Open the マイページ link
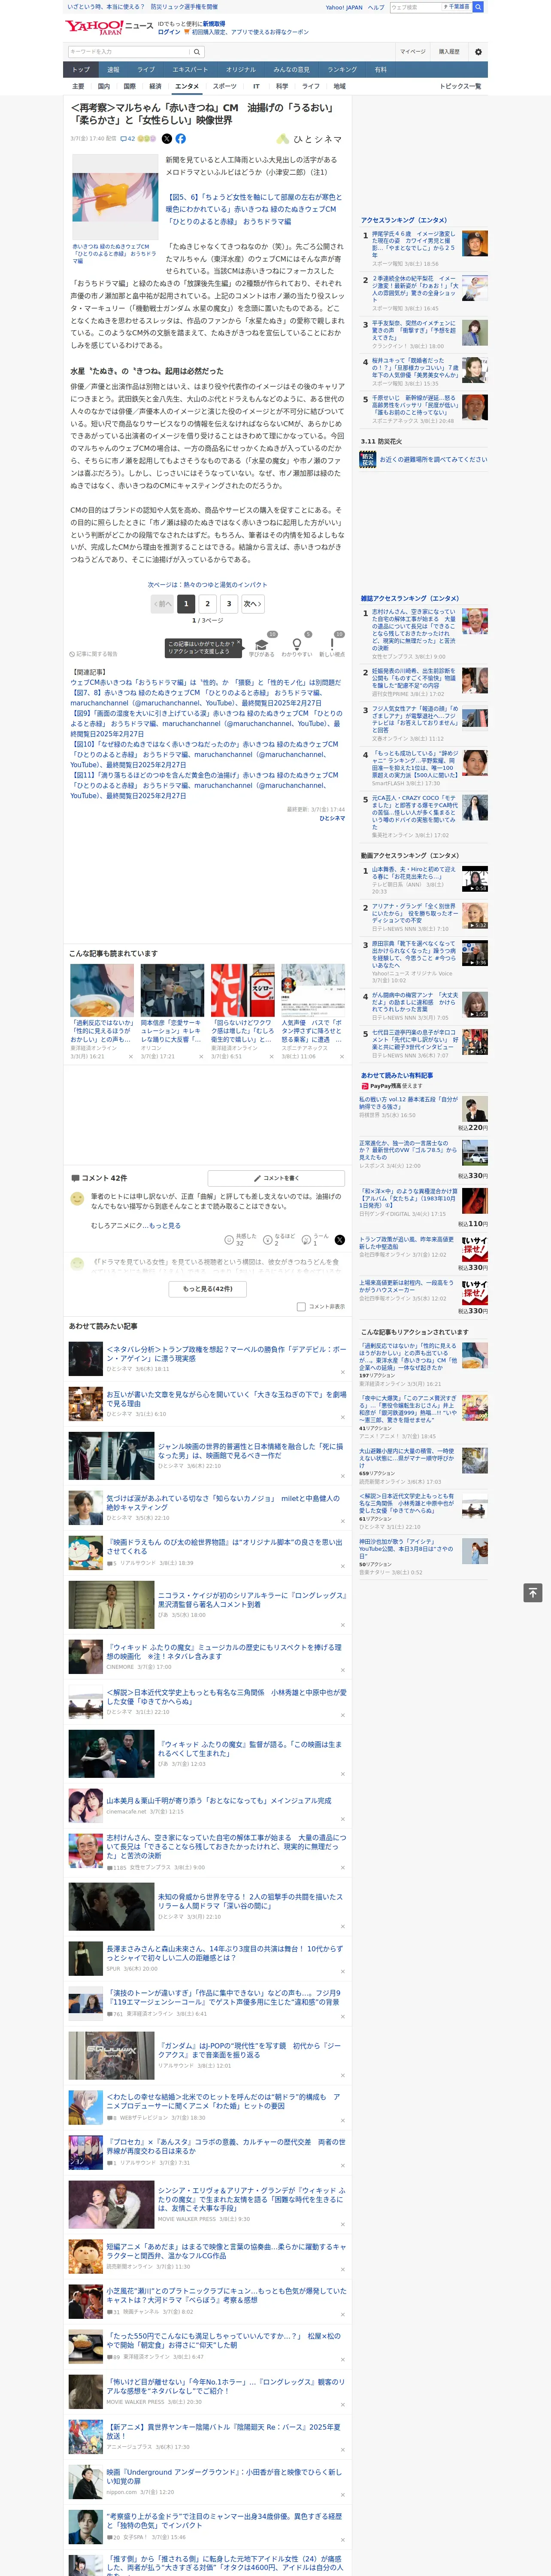Image resolution: width=551 pixels, height=2576 pixels. [413, 52]
